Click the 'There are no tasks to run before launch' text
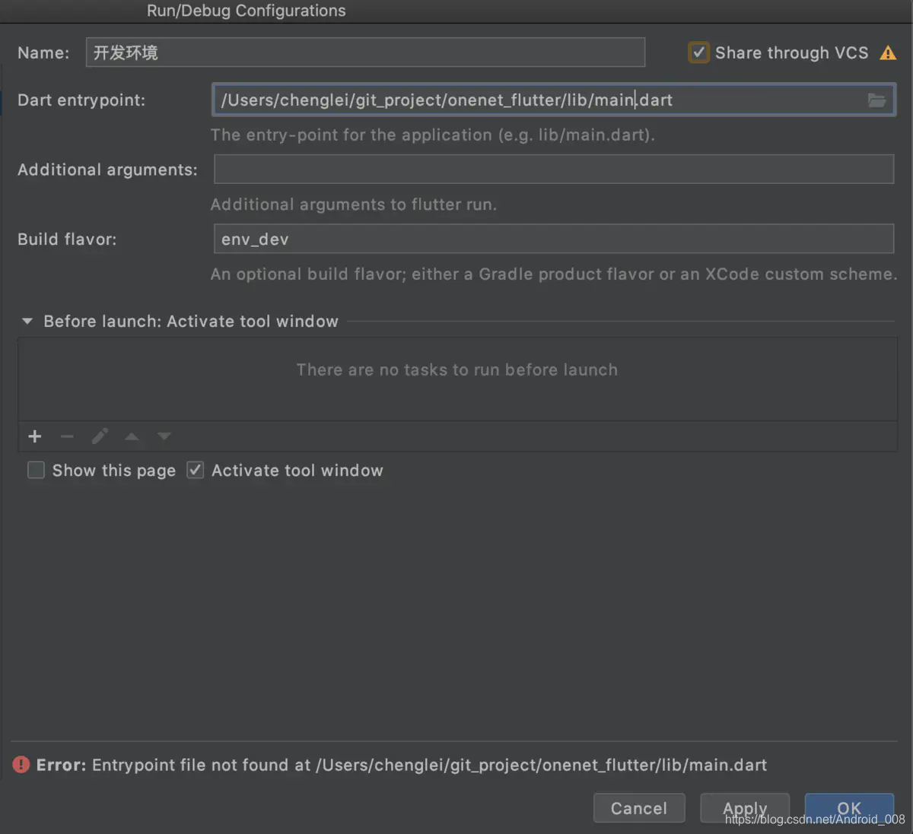 [x=457, y=370]
